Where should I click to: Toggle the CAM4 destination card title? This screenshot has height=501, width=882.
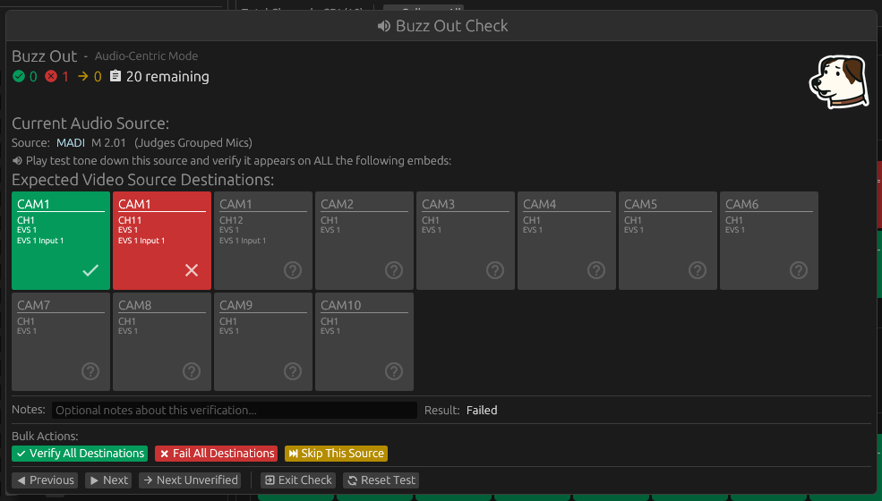tap(539, 204)
